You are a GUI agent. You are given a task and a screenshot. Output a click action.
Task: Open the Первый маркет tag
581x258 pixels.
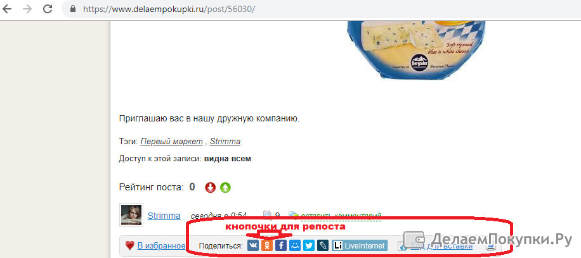tap(171, 142)
